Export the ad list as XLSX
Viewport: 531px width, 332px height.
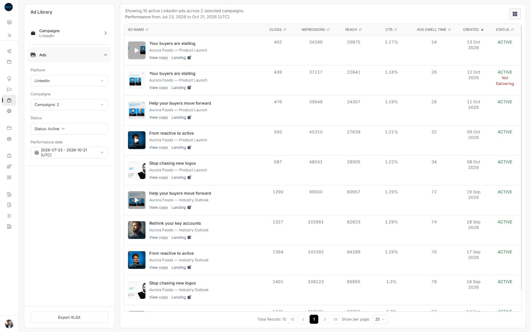click(69, 317)
